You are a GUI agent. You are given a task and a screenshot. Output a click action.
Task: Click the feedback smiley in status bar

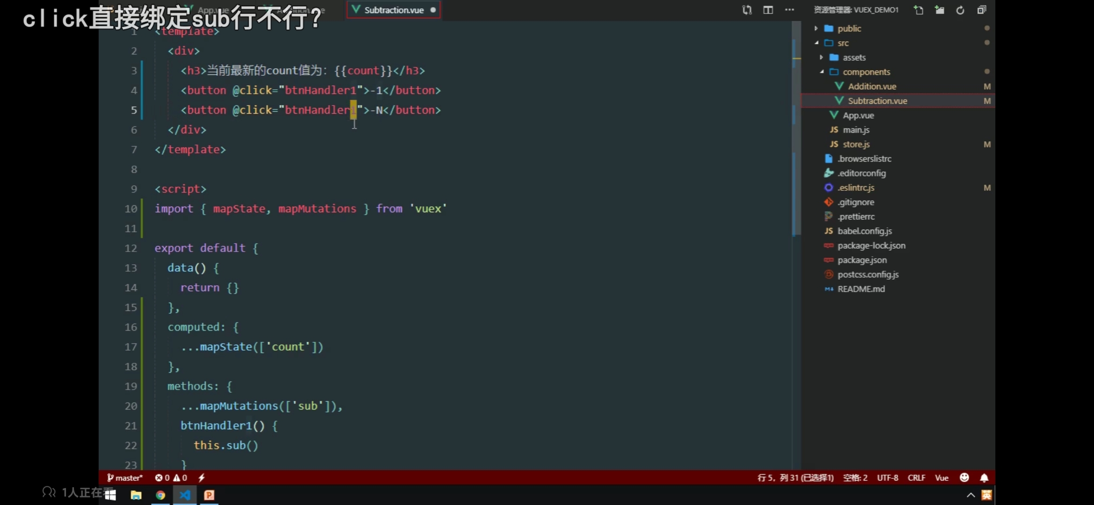point(964,477)
